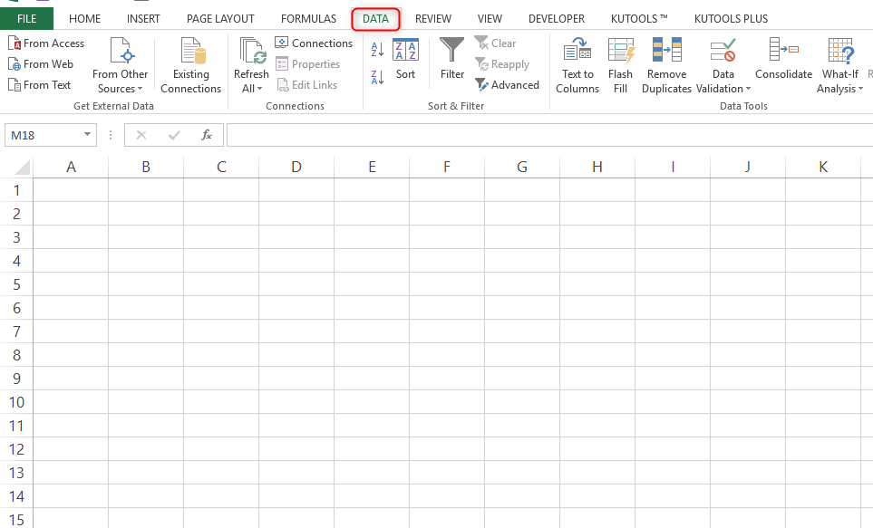873x528 pixels.
Task: Select column K header
Action: point(823,167)
